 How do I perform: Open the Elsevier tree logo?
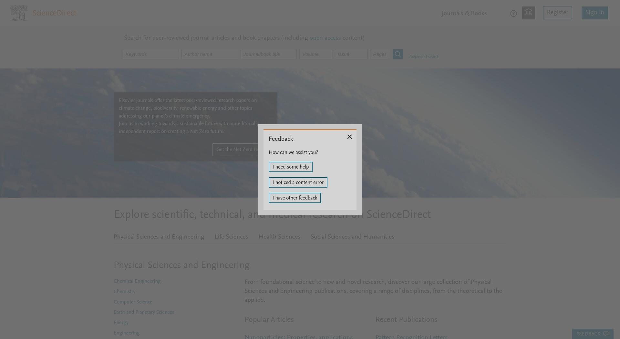click(x=19, y=13)
